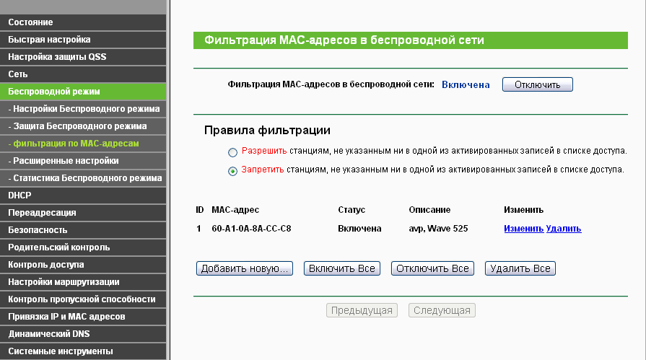Click the Удалить Все button
This screenshot has width=646, height=360.
520,268
